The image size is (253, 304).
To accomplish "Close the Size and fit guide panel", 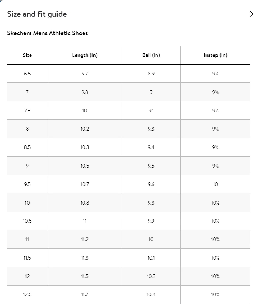I will coord(251,14).
